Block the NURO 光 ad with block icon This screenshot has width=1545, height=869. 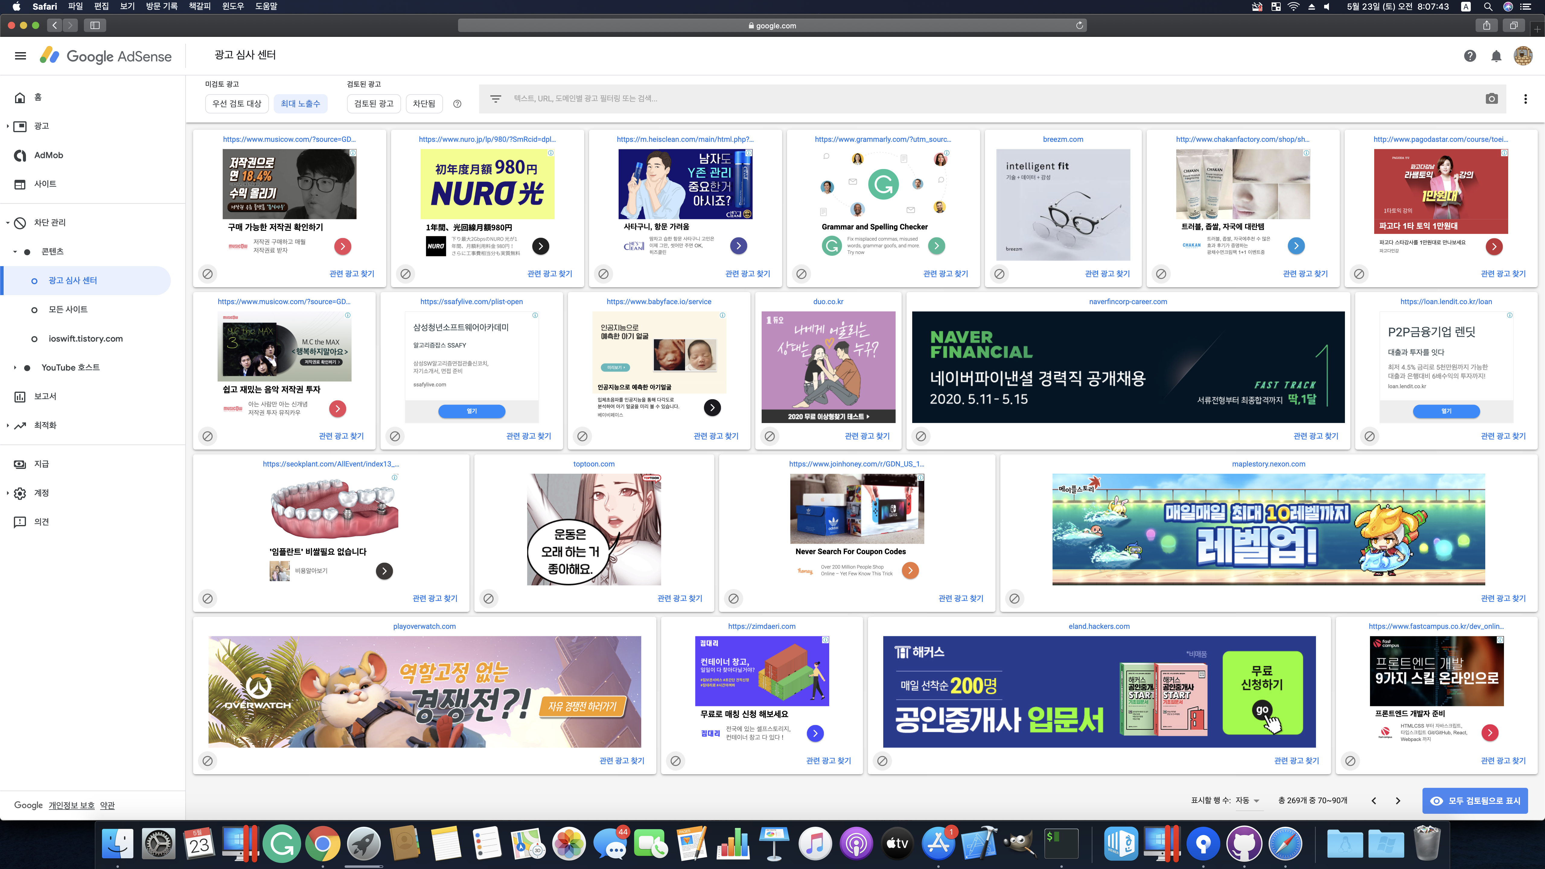pos(406,274)
